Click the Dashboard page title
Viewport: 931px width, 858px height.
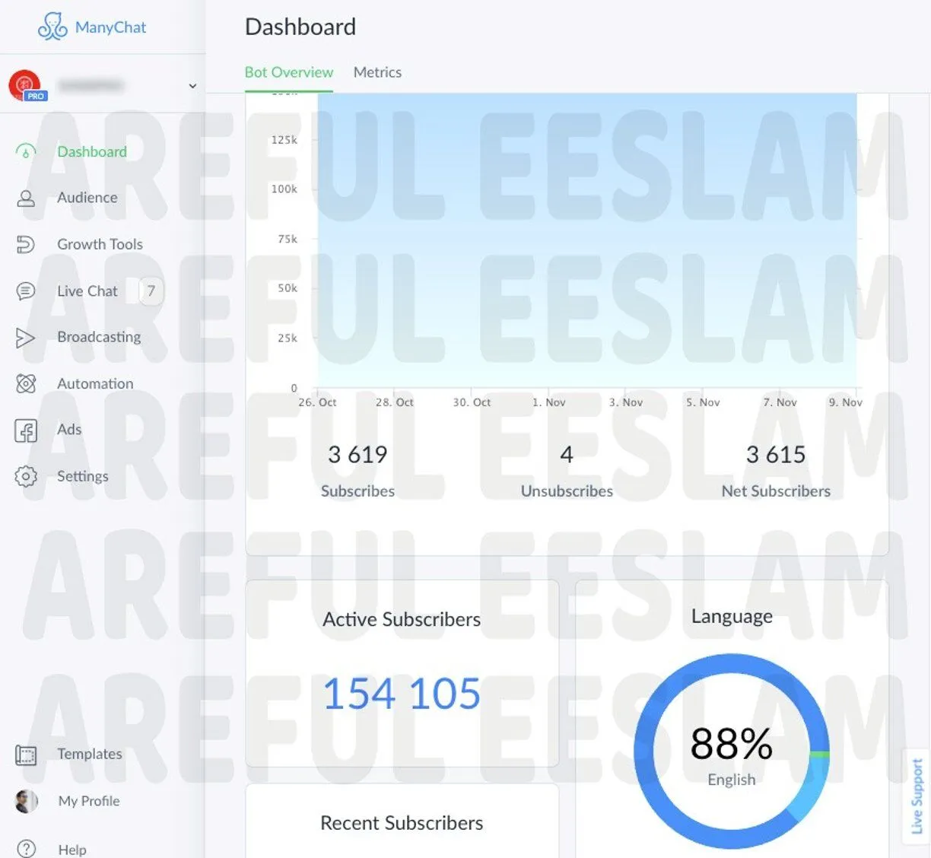(300, 27)
